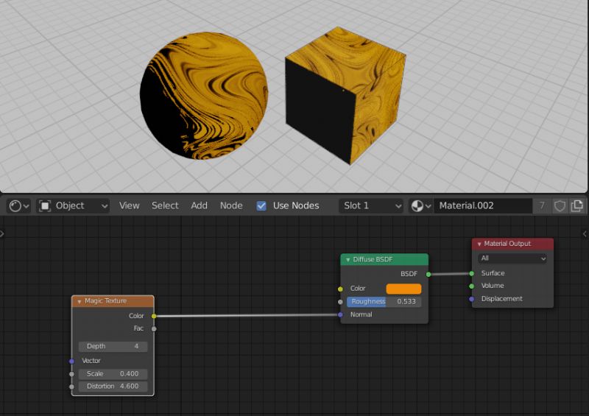Viewport: 589px width, 416px height.
Task: Click the Material Output Volume socket
Action: point(472,286)
